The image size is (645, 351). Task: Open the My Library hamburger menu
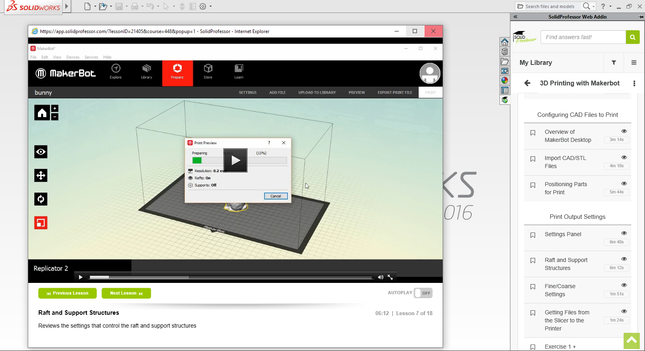tap(634, 62)
